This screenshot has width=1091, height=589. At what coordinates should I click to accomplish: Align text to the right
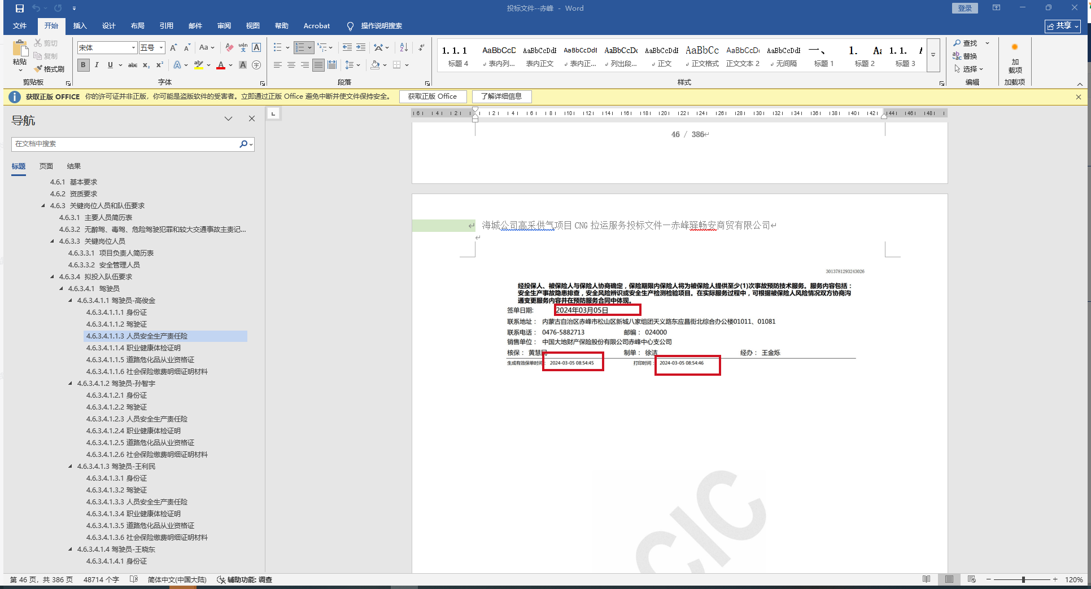pos(305,65)
